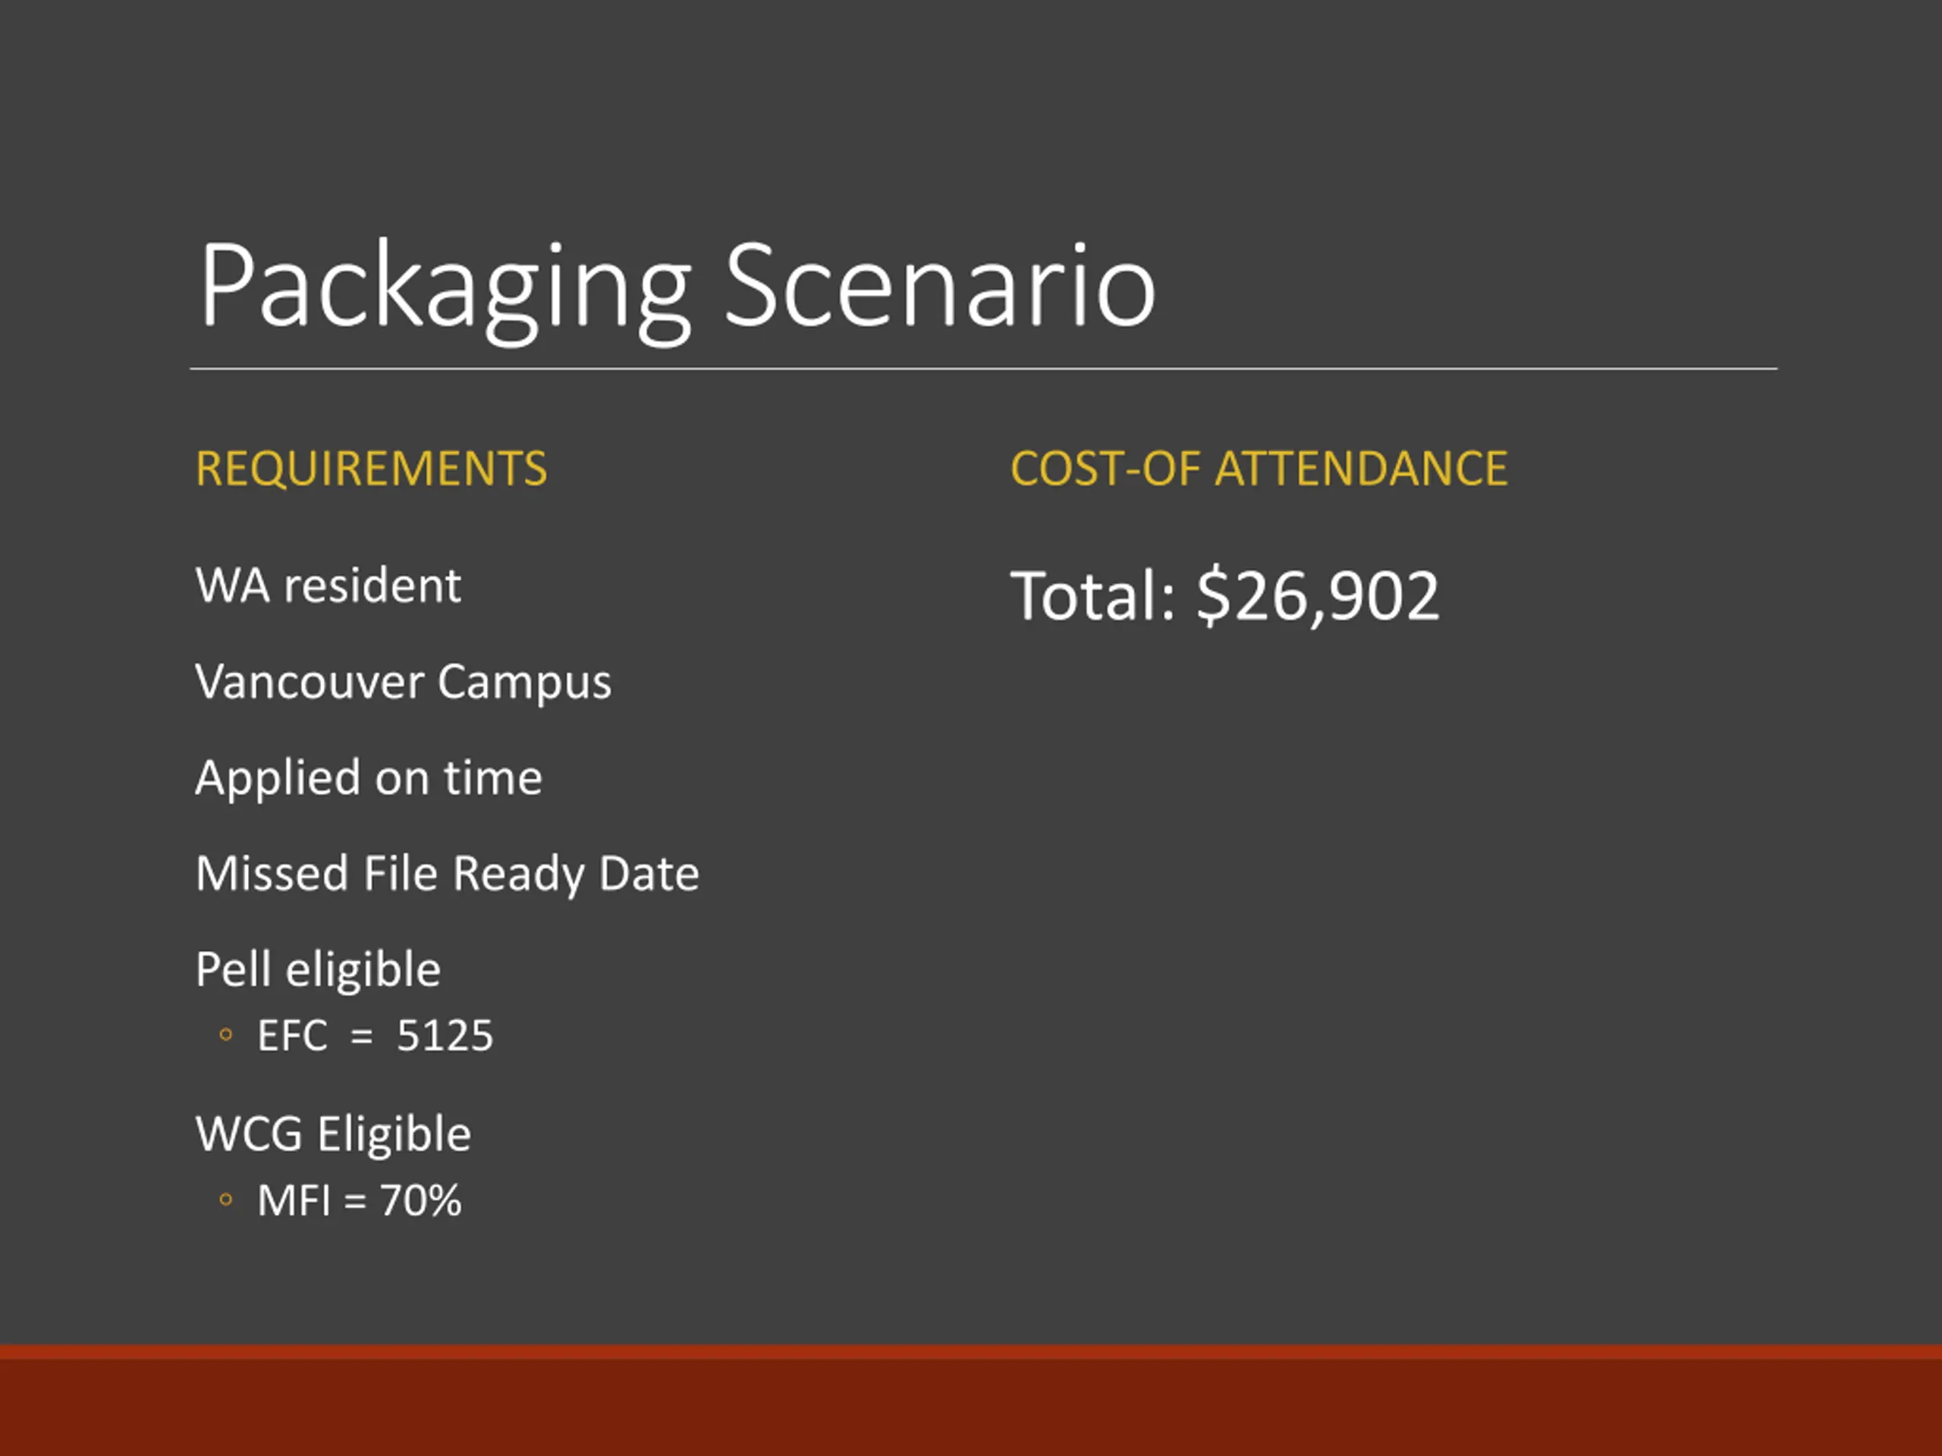Screen dimensions: 1942x1456
Task: Click the word ATTENDANCE in the heading
Action: 1361,469
